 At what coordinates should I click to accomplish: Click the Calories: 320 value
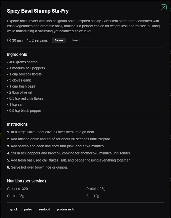tap(17, 188)
